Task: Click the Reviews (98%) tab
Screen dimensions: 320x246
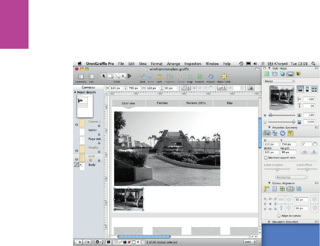Action: coord(196,103)
